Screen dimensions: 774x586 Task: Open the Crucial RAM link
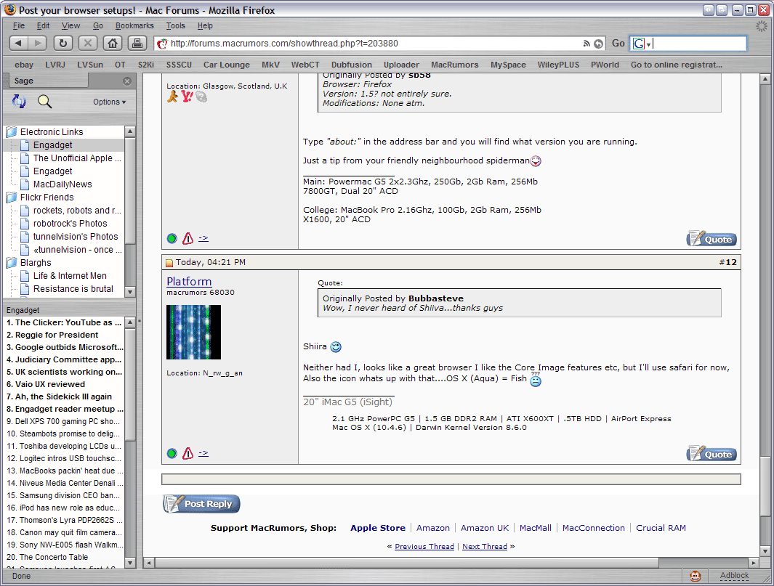(x=661, y=528)
